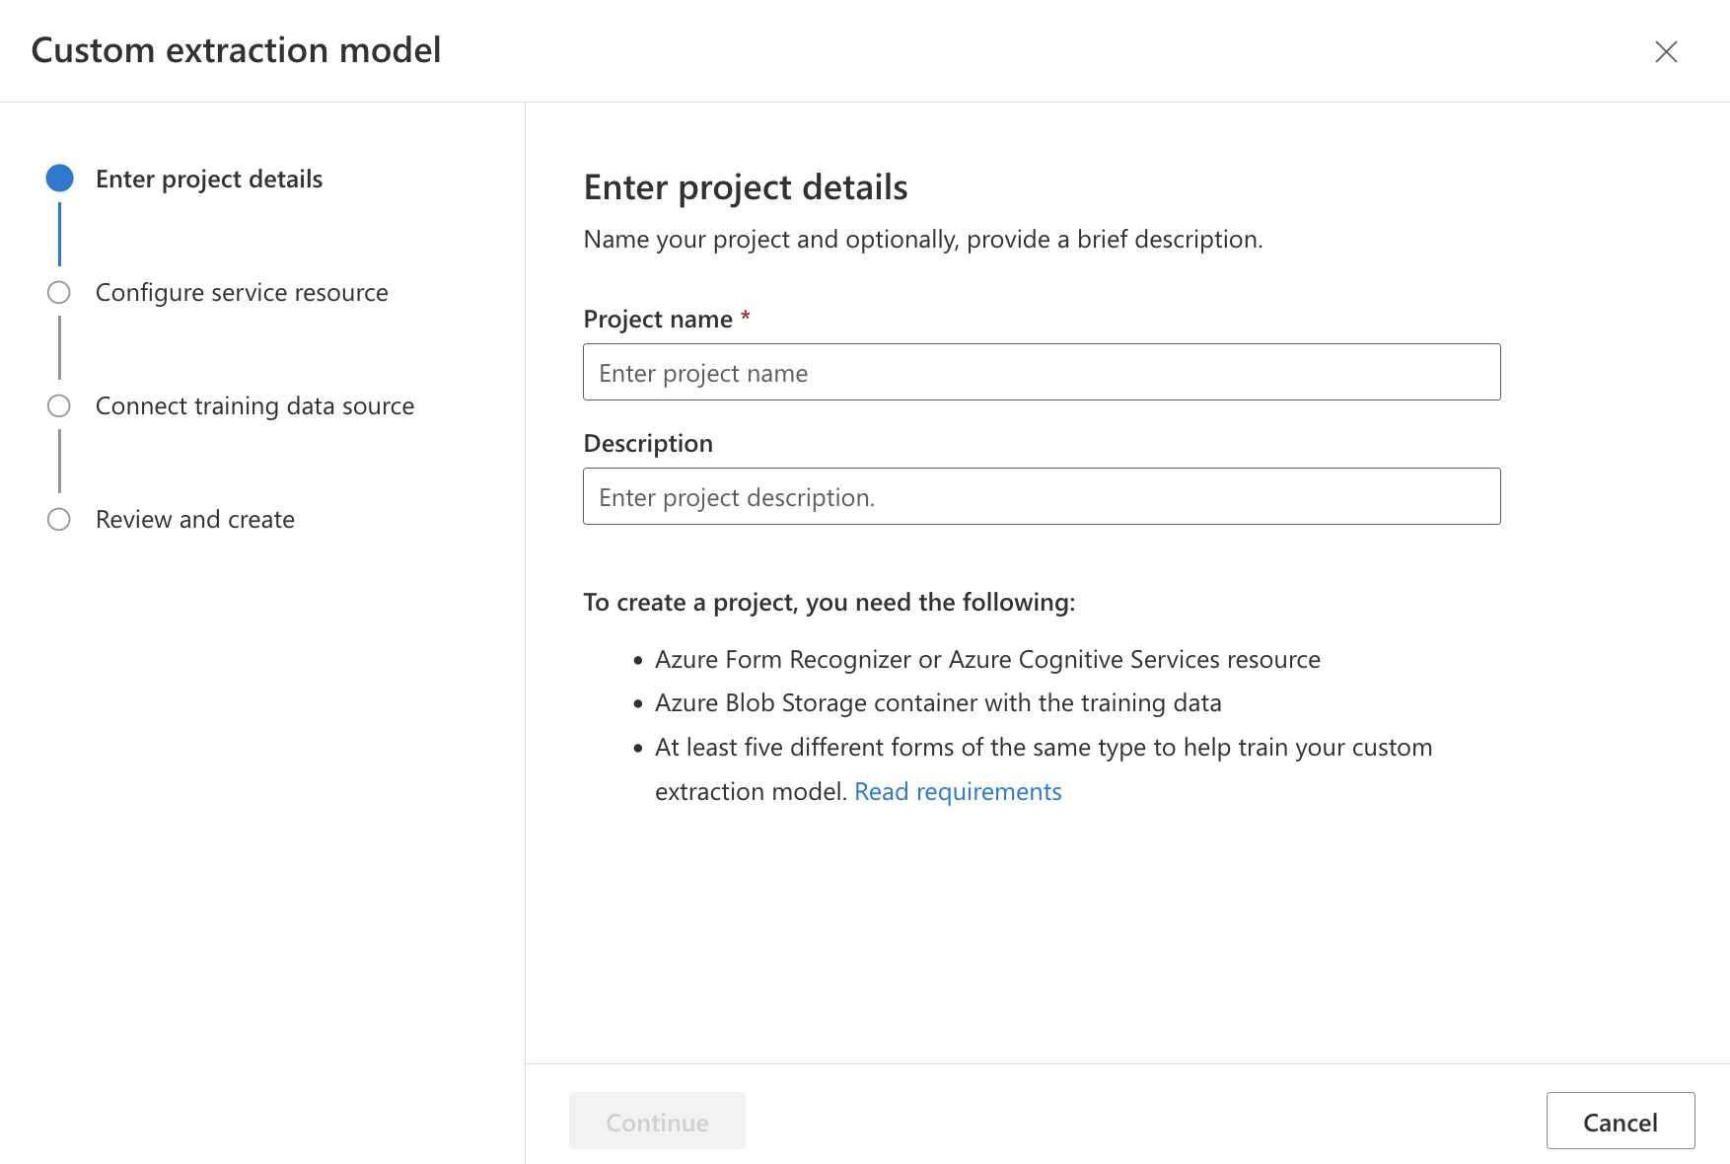Select the Enter project details step label
Screen dimensions: 1730x1164
pos(209,180)
